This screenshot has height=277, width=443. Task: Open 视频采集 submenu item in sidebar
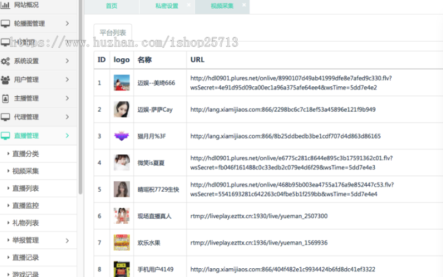pos(25,171)
